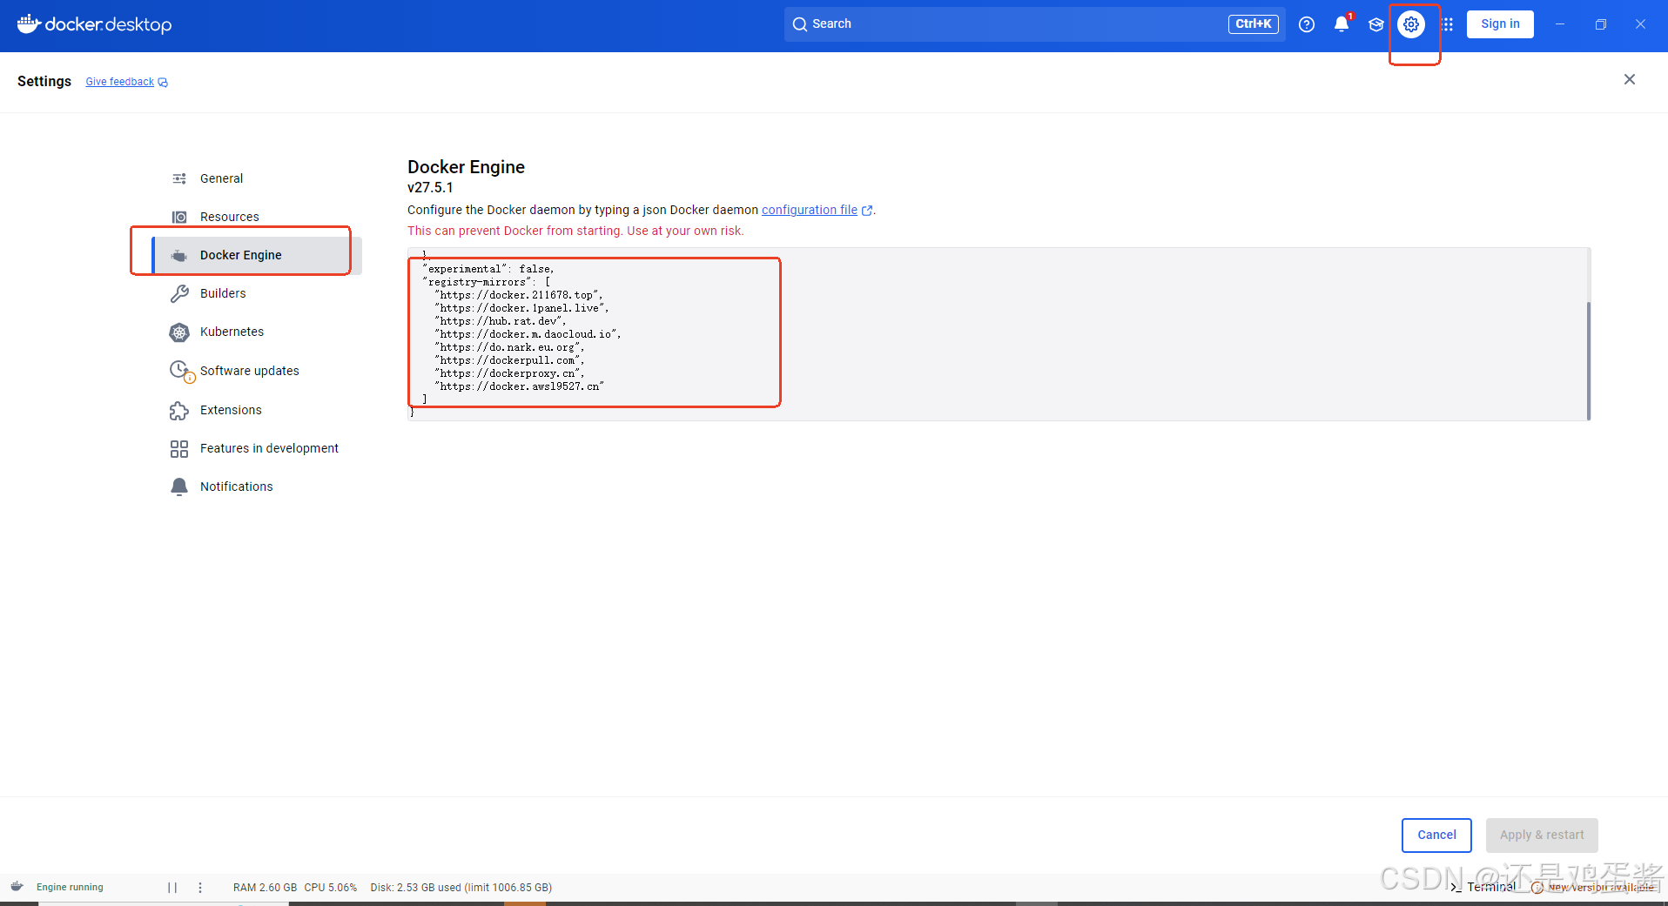Image resolution: width=1668 pixels, height=906 pixels.
Task: Open the Extensions settings section
Action: pyautogui.click(x=231, y=409)
